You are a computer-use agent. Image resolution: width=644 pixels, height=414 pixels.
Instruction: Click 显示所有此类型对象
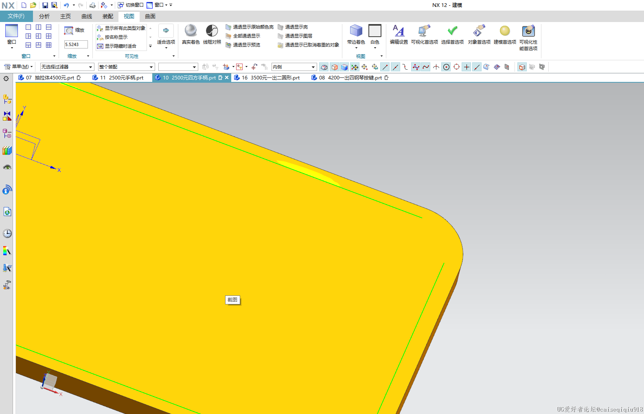click(121, 28)
